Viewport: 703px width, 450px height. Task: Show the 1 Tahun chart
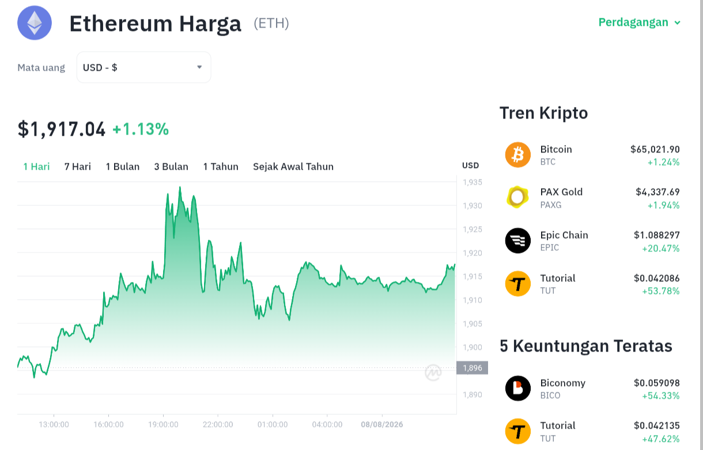tap(221, 166)
